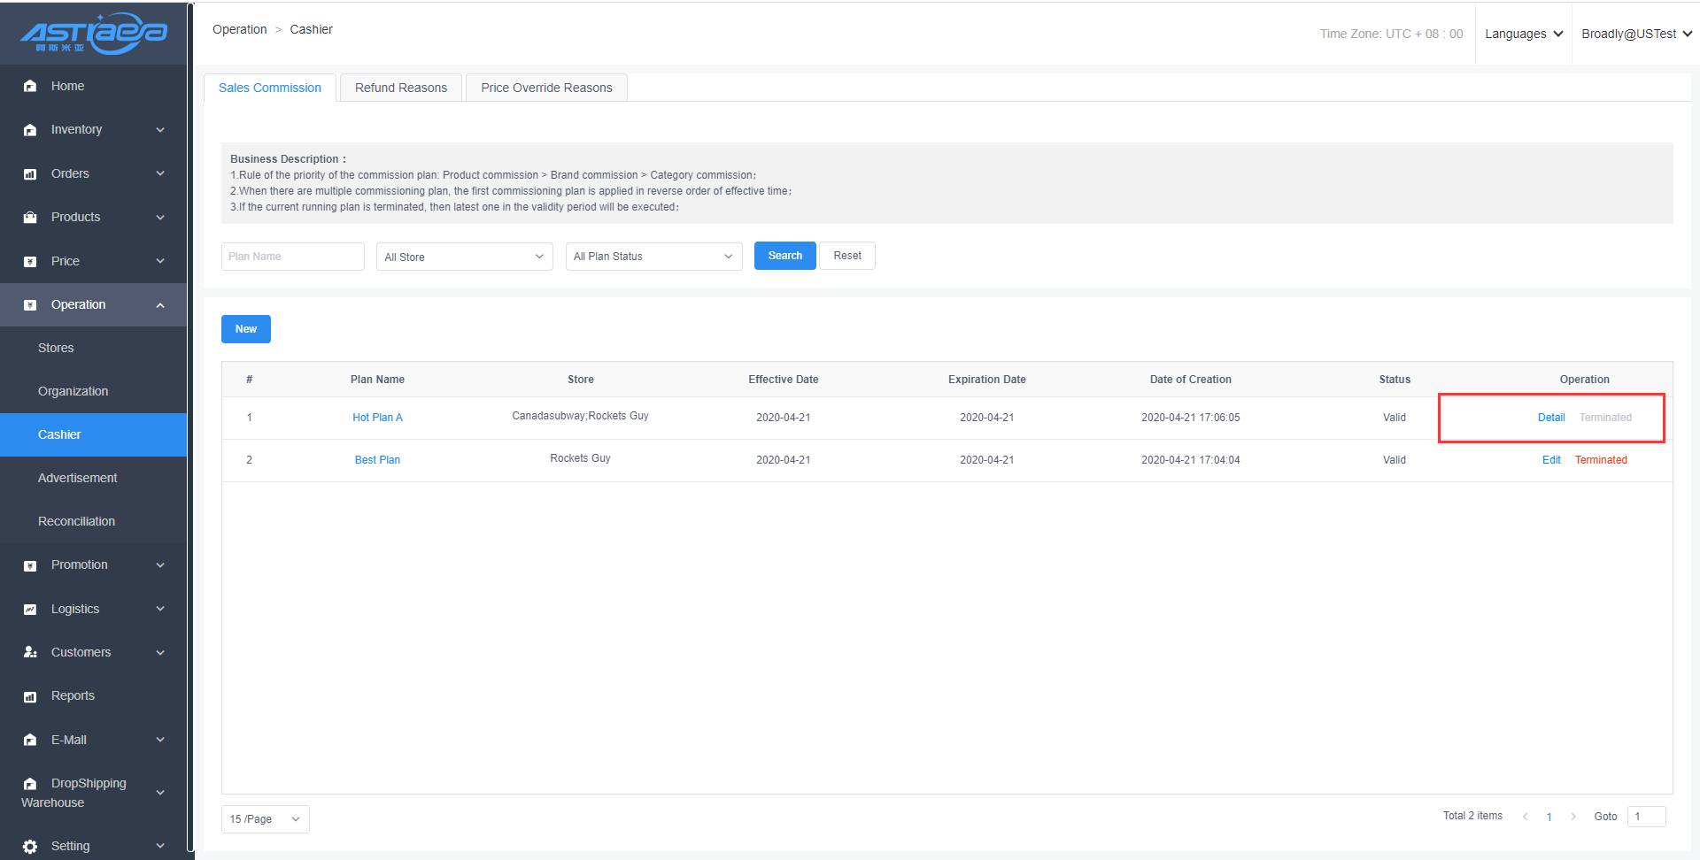Click the Reports icon in sidebar
Screen dimensions: 1700x860
(x=30, y=696)
